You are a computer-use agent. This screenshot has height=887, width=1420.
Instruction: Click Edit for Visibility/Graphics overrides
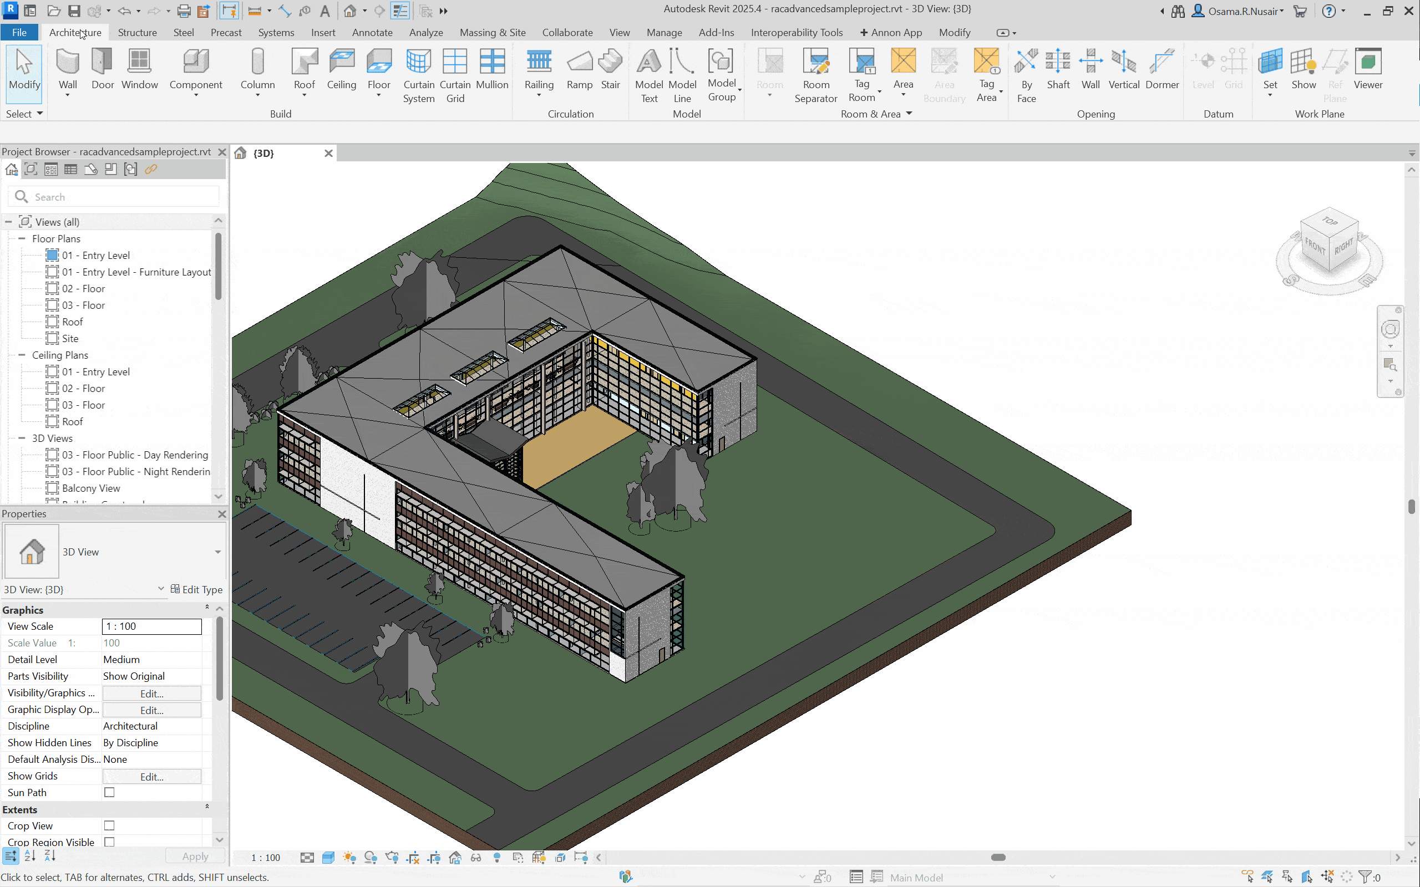151,694
